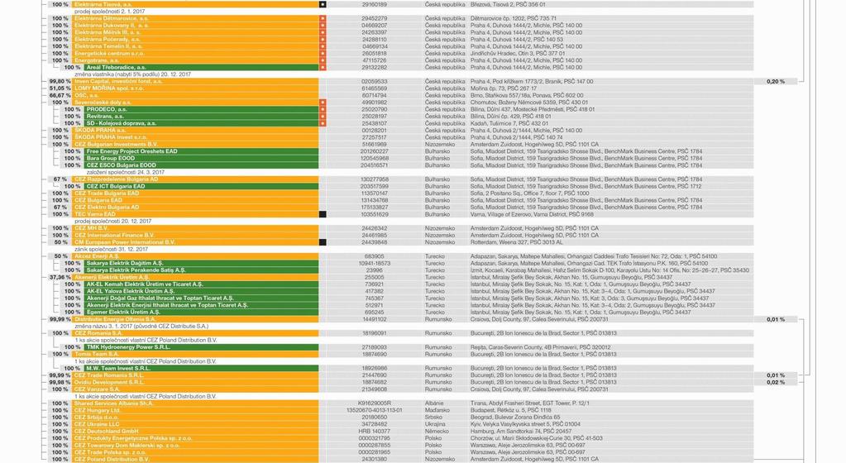Click the red marker beside SD - Kolejová doprava
The width and height of the screenshot is (846, 463).
point(323,123)
